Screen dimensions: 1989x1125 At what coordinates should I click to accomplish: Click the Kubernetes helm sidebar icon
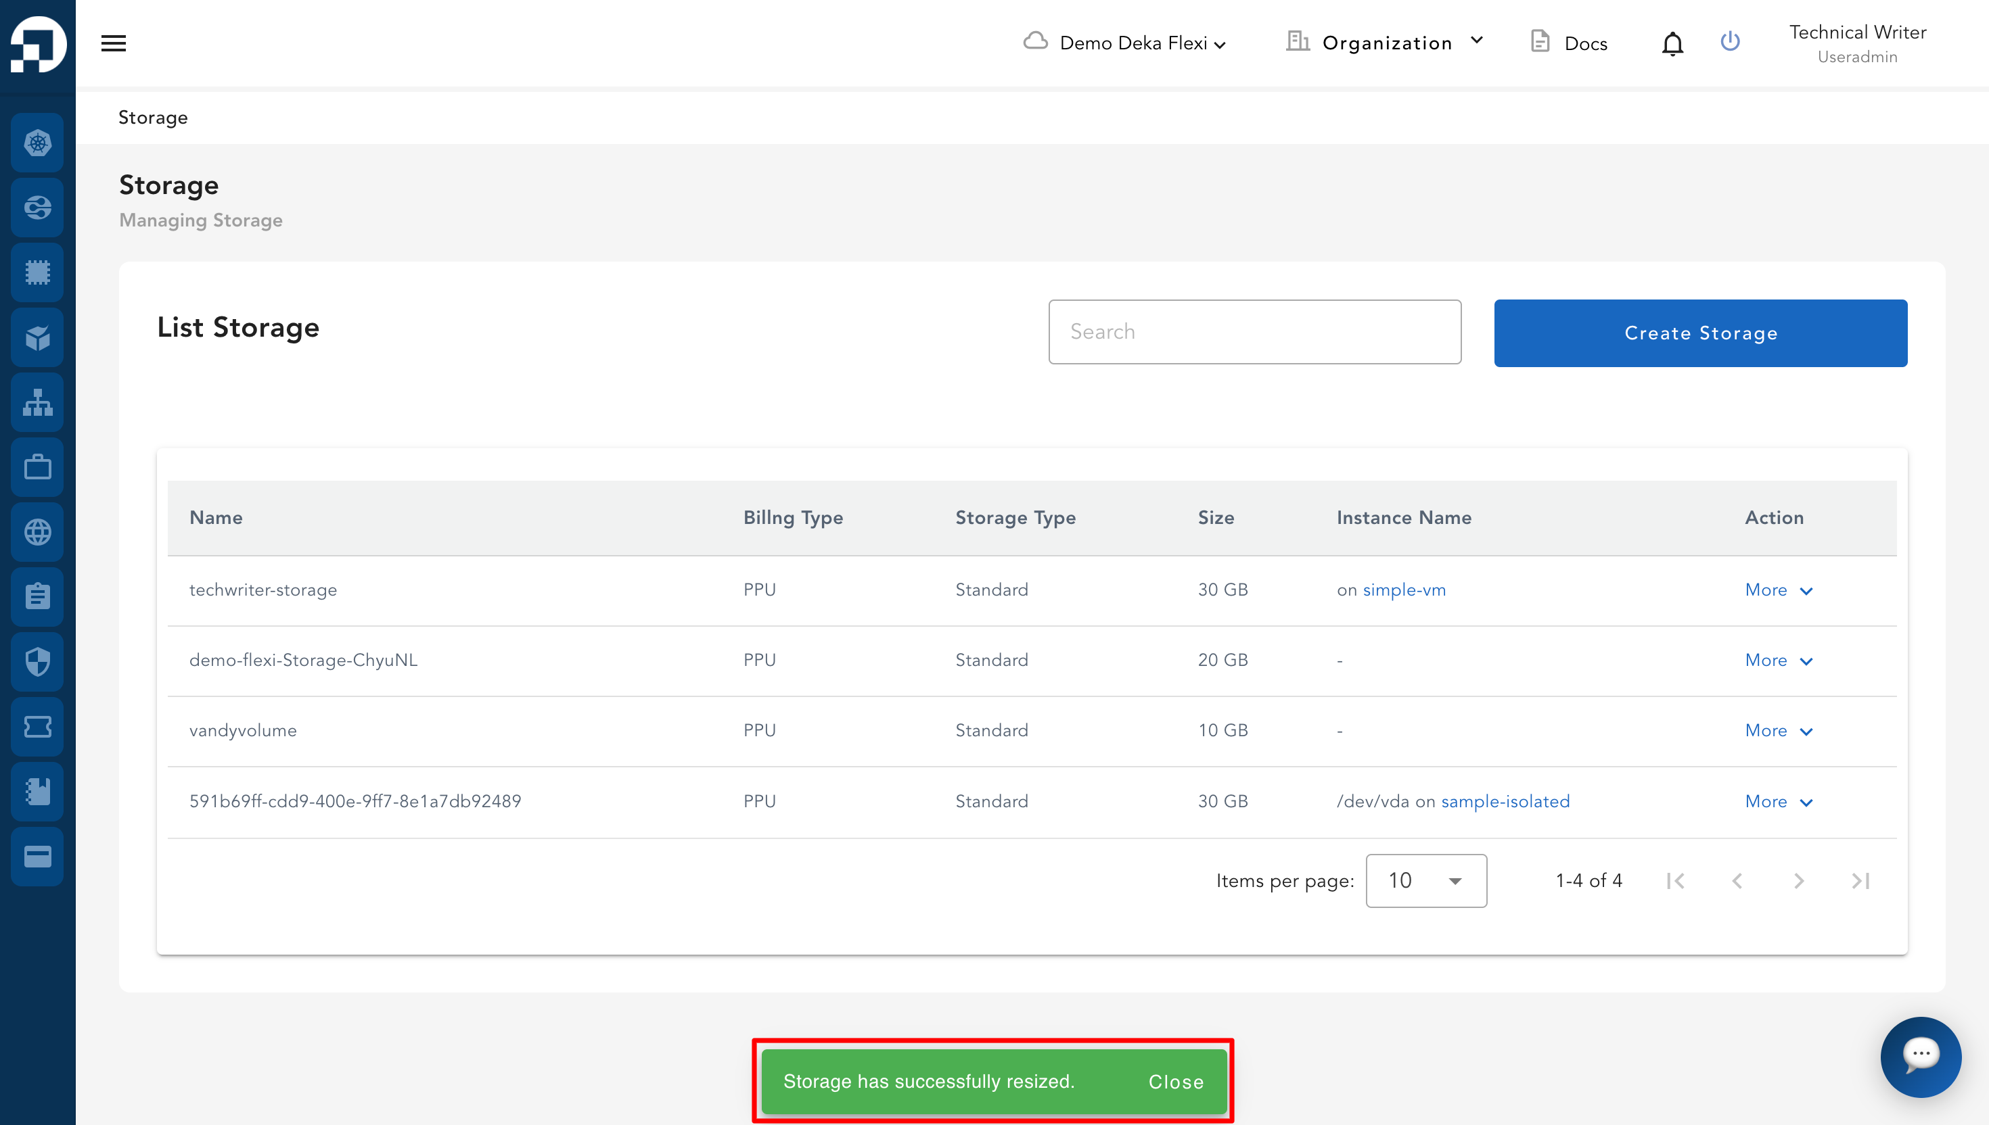point(37,143)
